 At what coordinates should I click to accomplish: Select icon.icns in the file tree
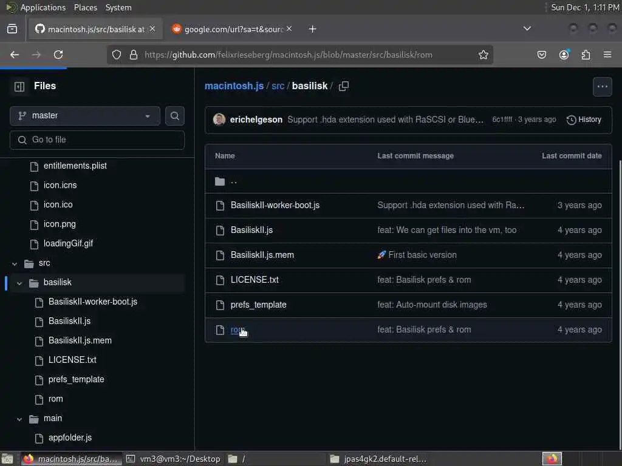[x=60, y=185]
